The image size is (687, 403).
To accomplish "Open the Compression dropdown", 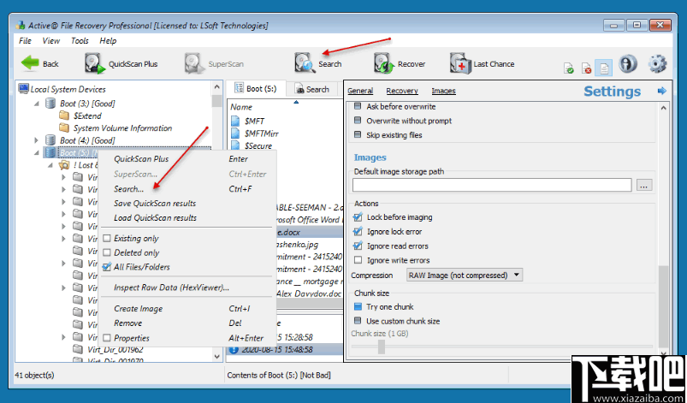I will pyautogui.click(x=465, y=276).
